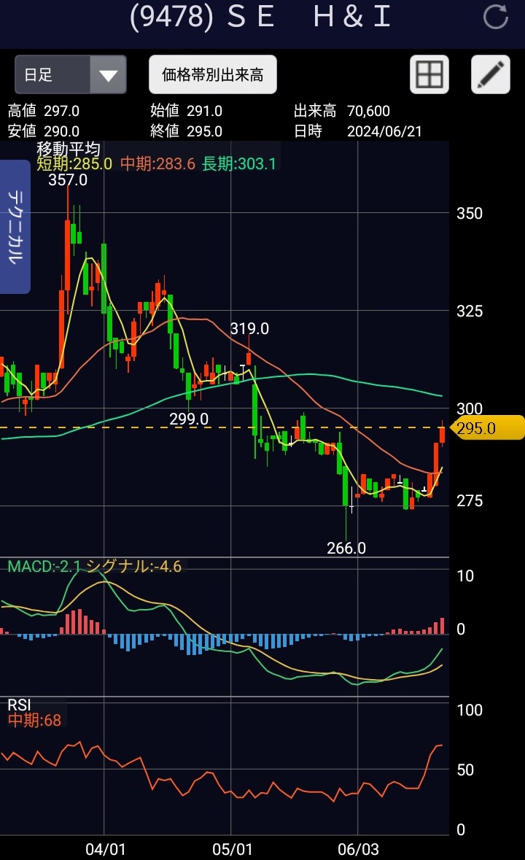Click the 357.0 high price marker
This screenshot has height=860, width=525.
(67, 179)
